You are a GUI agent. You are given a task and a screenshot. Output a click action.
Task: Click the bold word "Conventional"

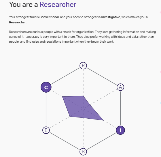click(x=49, y=17)
